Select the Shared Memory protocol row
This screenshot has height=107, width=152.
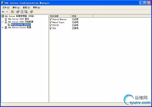pos(59,19)
